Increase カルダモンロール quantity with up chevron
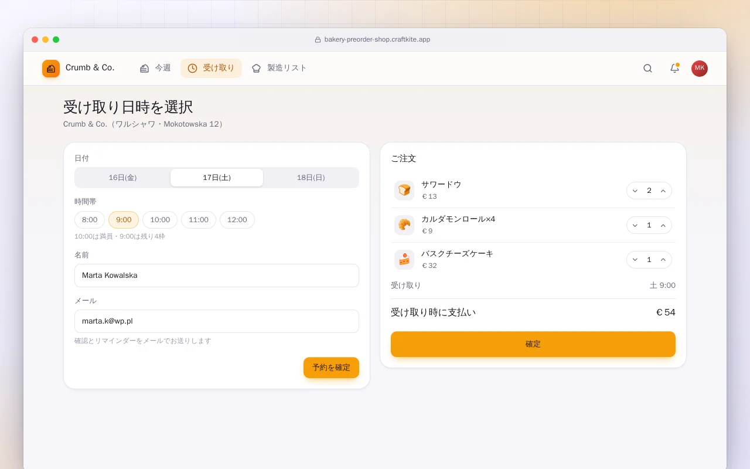750x469 pixels. (663, 225)
